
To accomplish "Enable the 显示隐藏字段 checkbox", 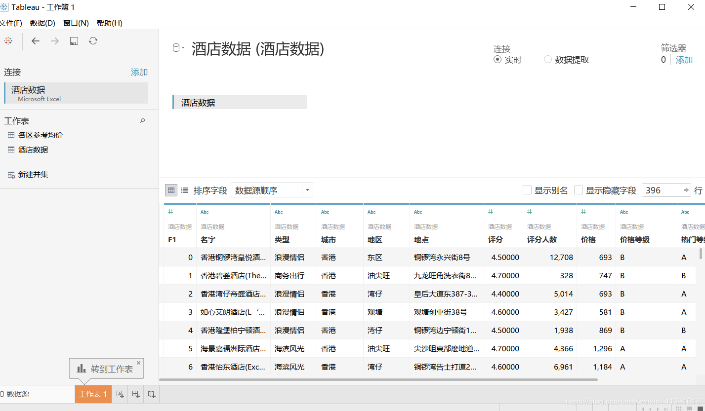I will click(579, 190).
